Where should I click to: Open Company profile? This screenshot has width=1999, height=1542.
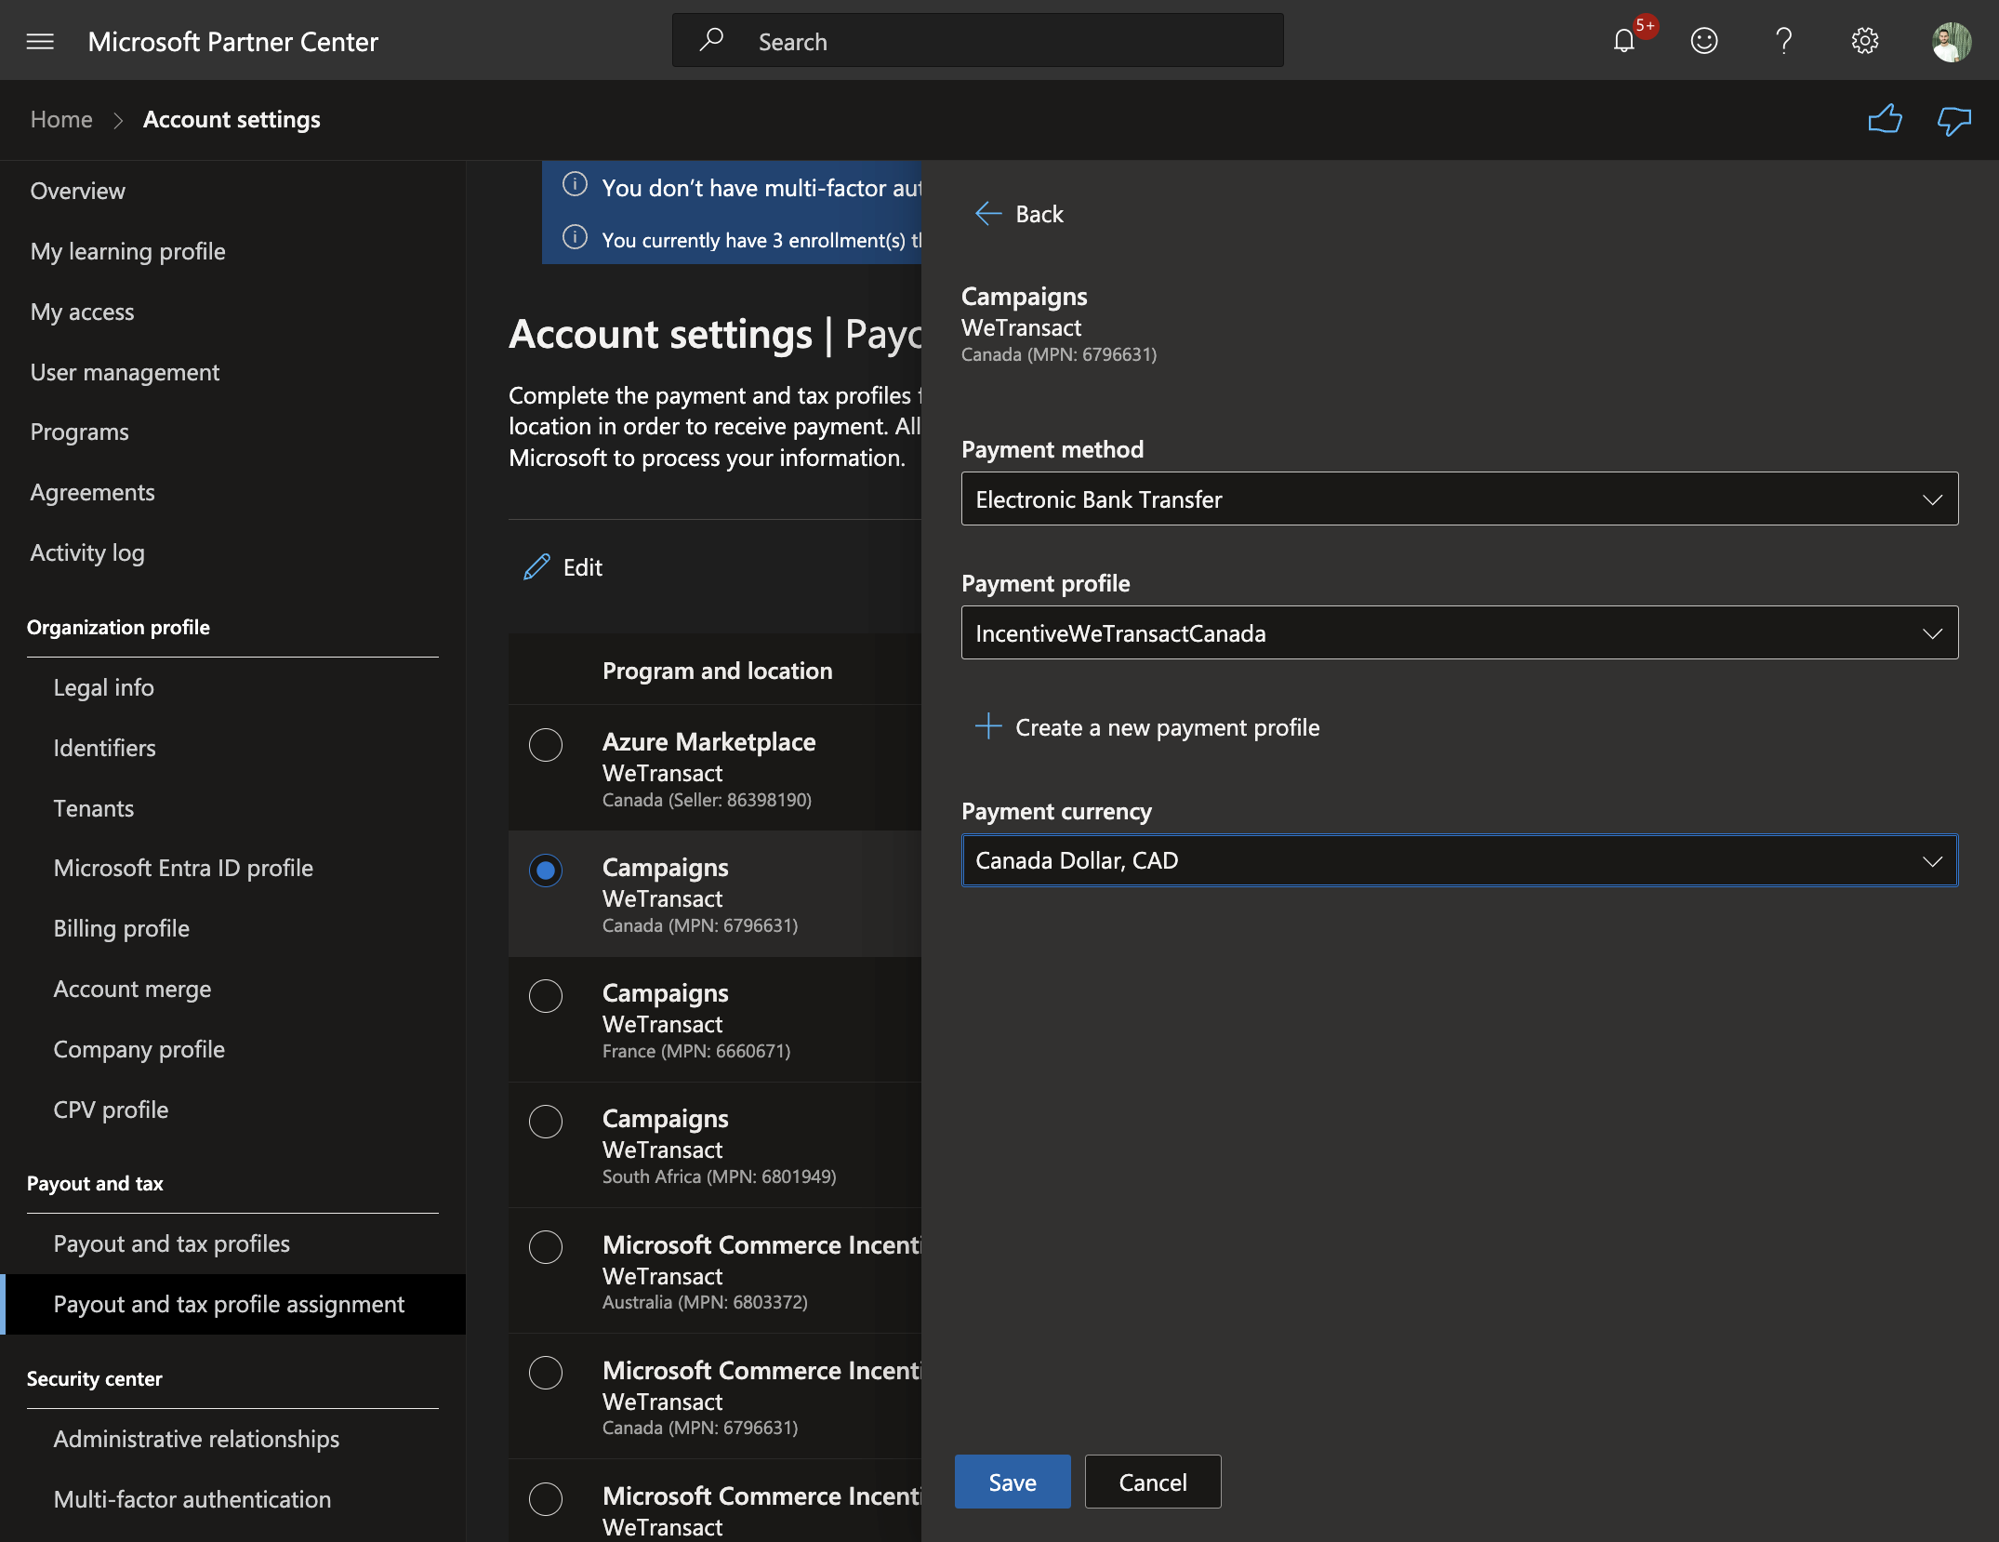tap(139, 1049)
